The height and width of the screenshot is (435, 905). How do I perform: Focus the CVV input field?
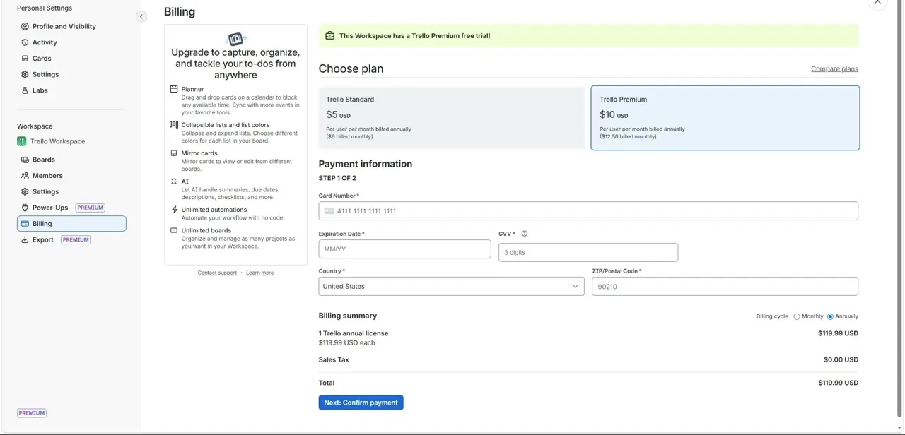click(x=588, y=252)
